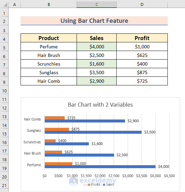
Task: Click the blue Sunglass sales bar
Action: click(93, 132)
